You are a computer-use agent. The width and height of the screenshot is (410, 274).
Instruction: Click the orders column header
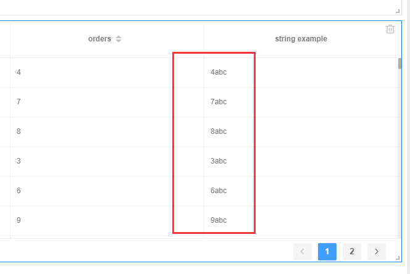click(x=100, y=39)
